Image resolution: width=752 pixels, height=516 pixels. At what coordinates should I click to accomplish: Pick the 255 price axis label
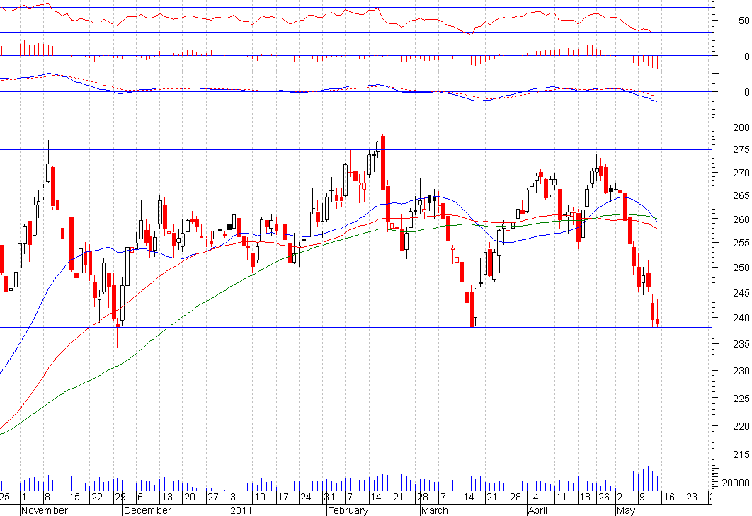coord(741,243)
